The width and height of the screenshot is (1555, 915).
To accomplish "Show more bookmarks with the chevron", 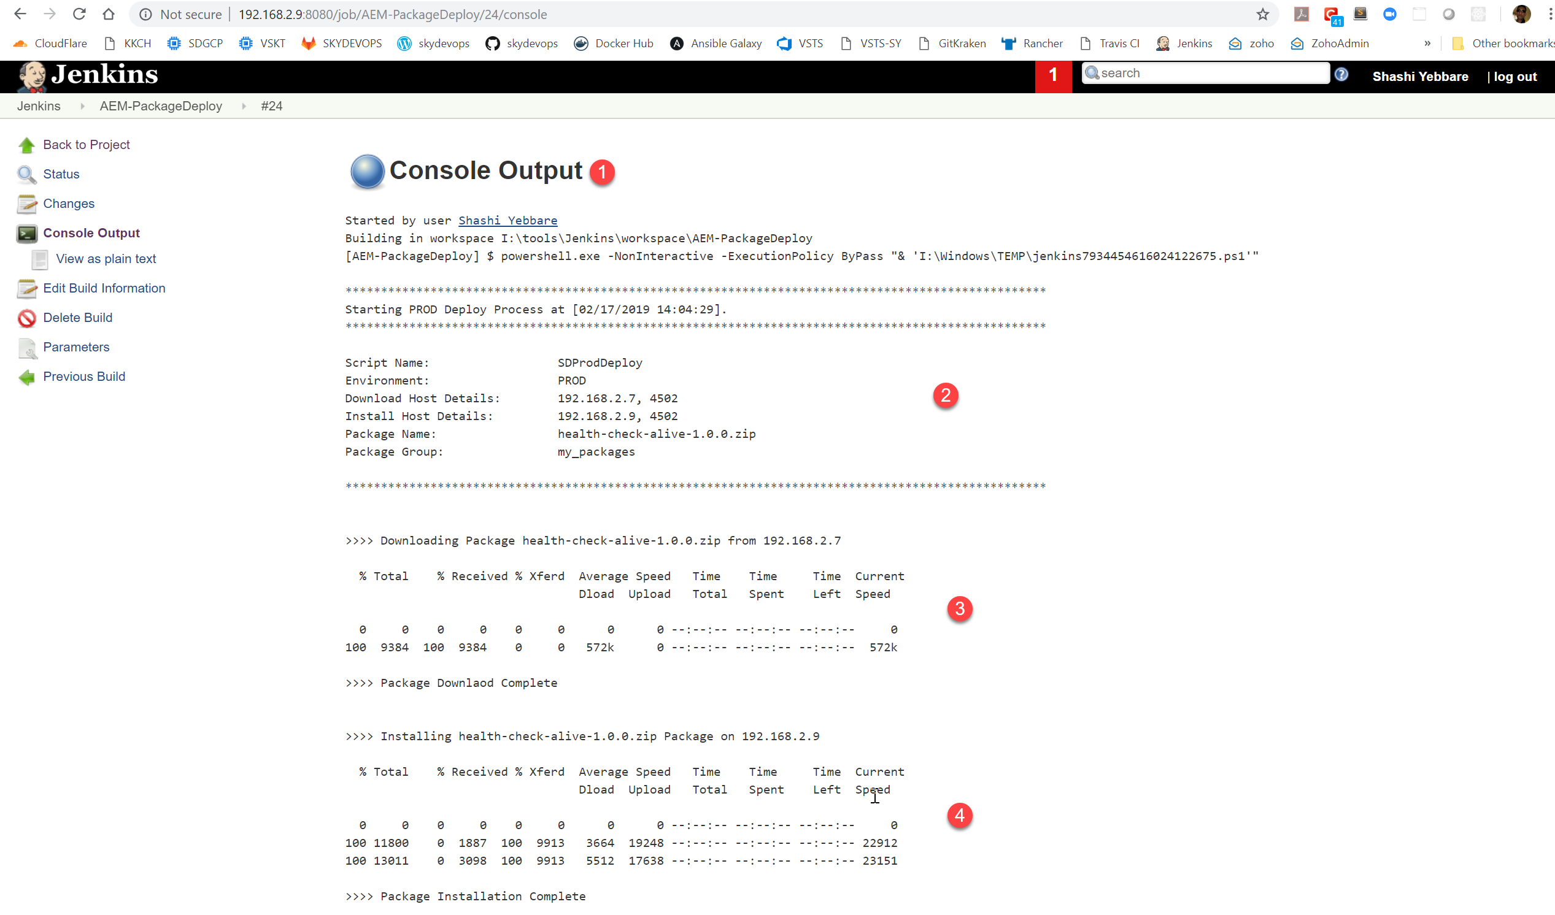I will click(x=1427, y=43).
